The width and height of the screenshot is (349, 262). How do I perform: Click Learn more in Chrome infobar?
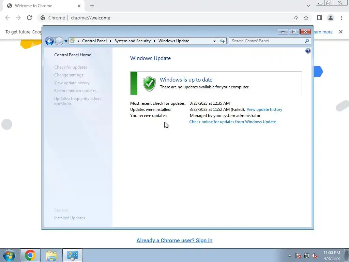pos(323,32)
